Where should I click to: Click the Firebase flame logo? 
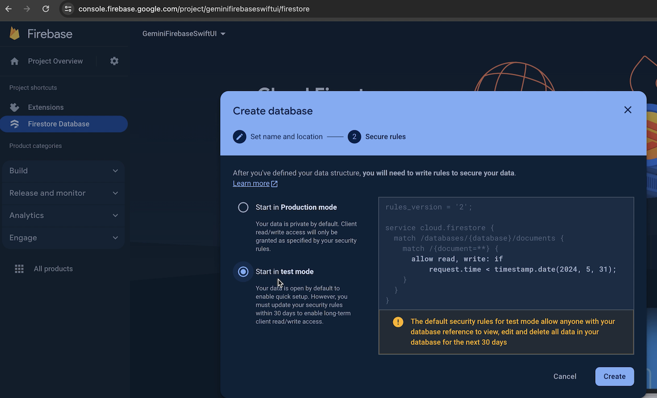15,34
